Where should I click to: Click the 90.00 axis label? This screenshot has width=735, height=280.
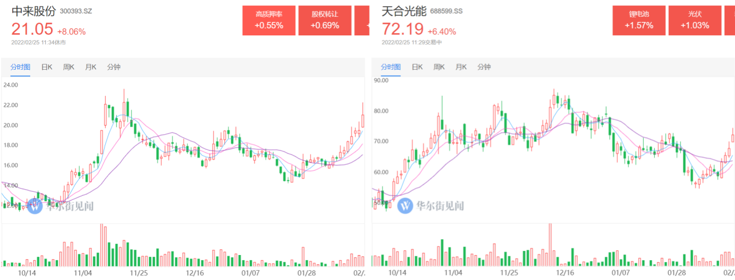coord(381,80)
